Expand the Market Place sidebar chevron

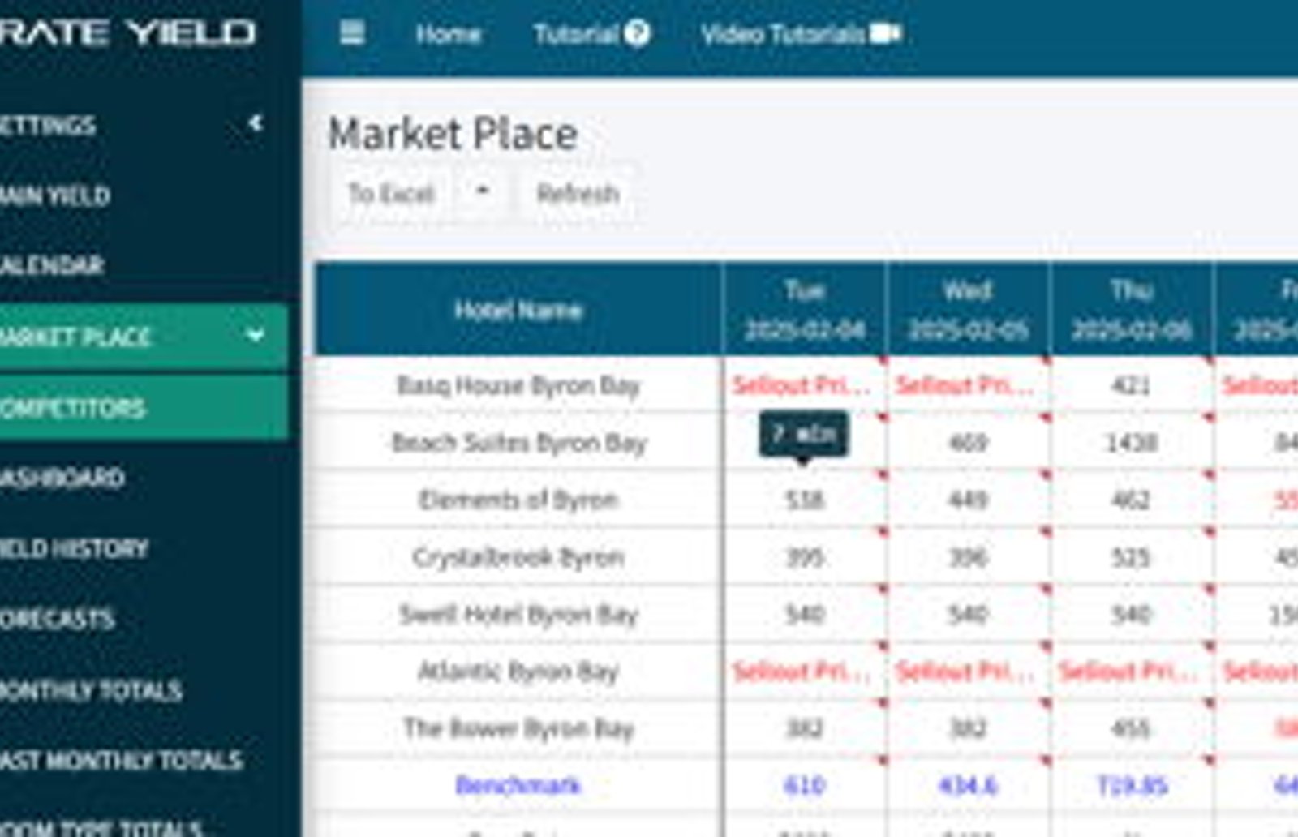(256, 335)
